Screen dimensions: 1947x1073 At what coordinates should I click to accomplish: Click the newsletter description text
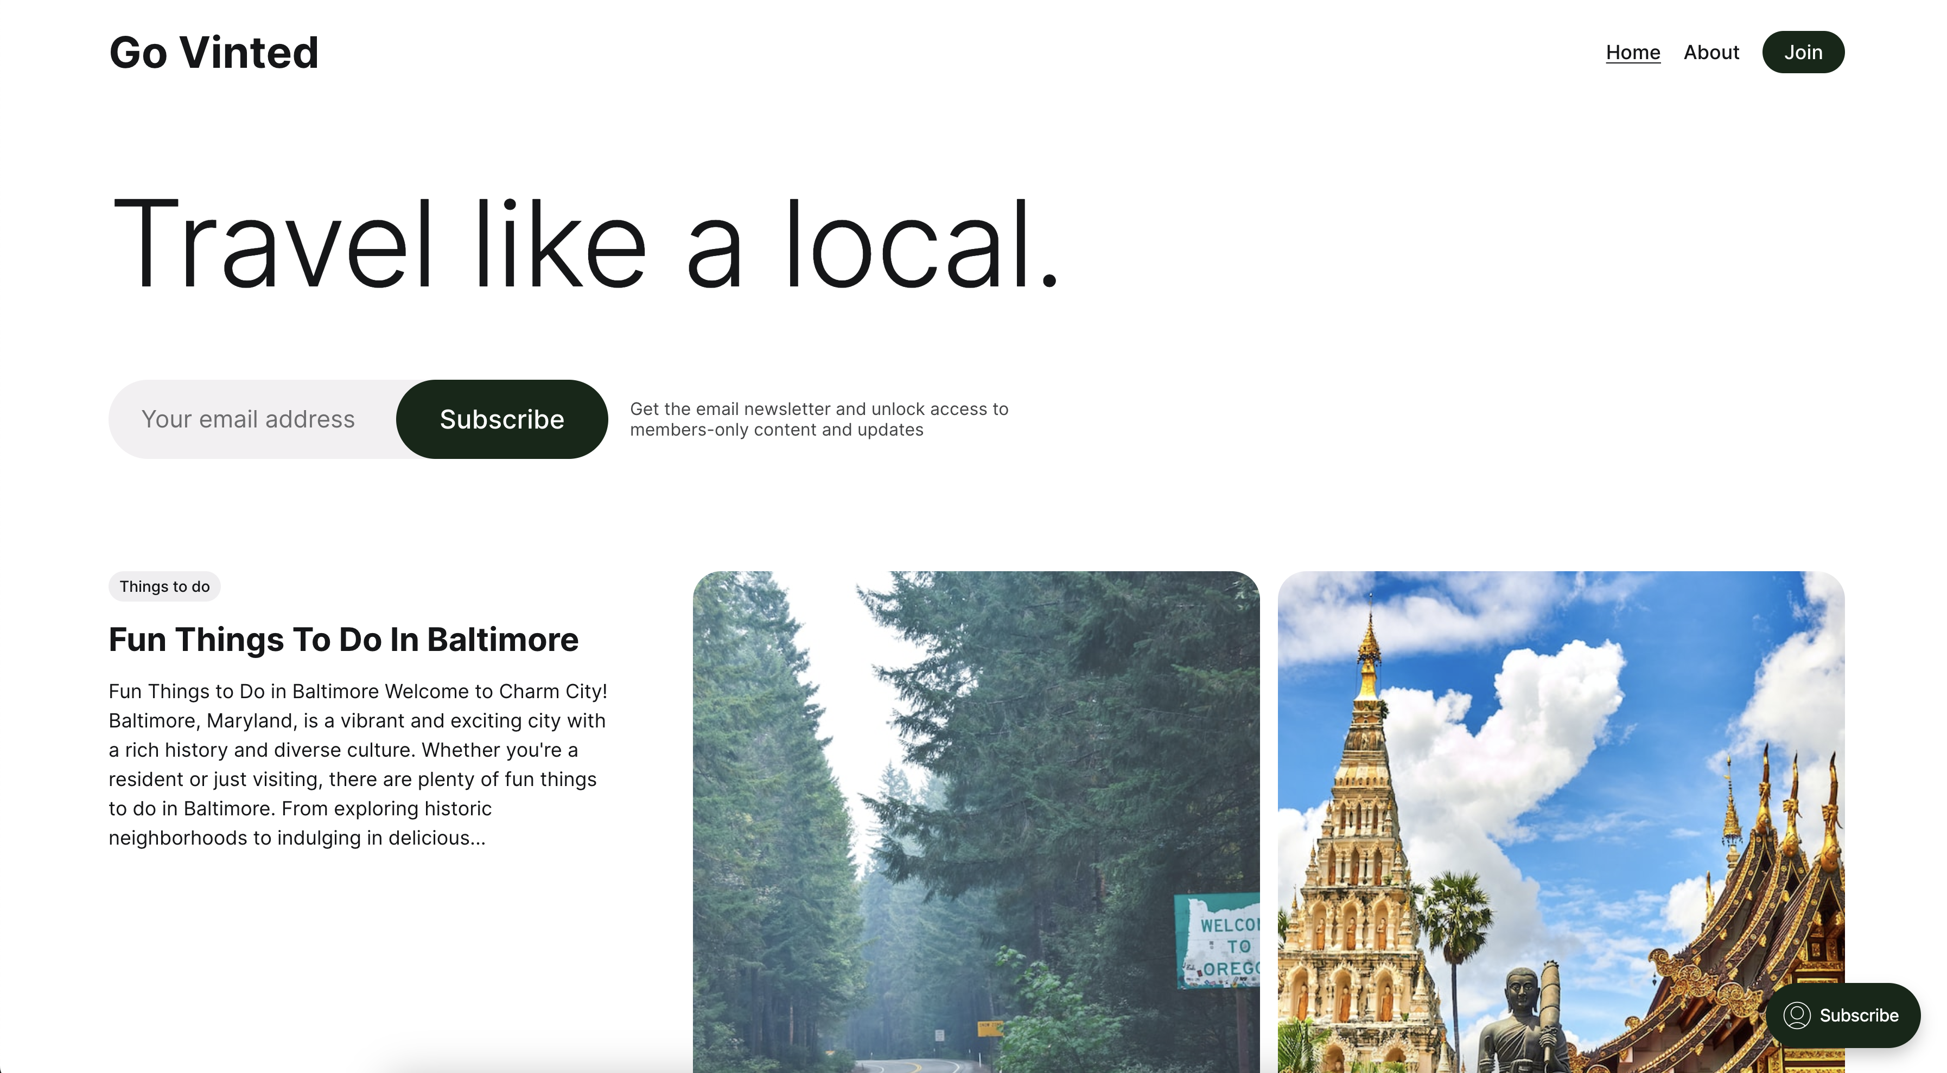818,419
